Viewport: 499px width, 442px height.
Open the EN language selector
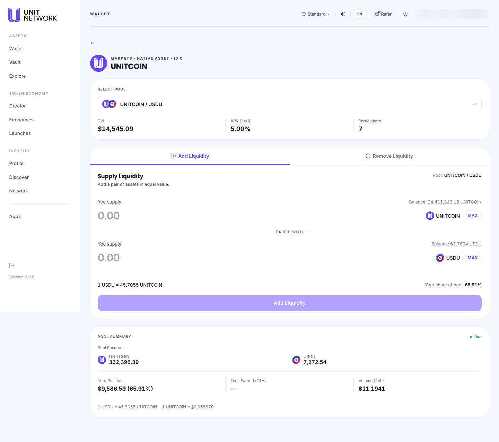coord(360,14)
